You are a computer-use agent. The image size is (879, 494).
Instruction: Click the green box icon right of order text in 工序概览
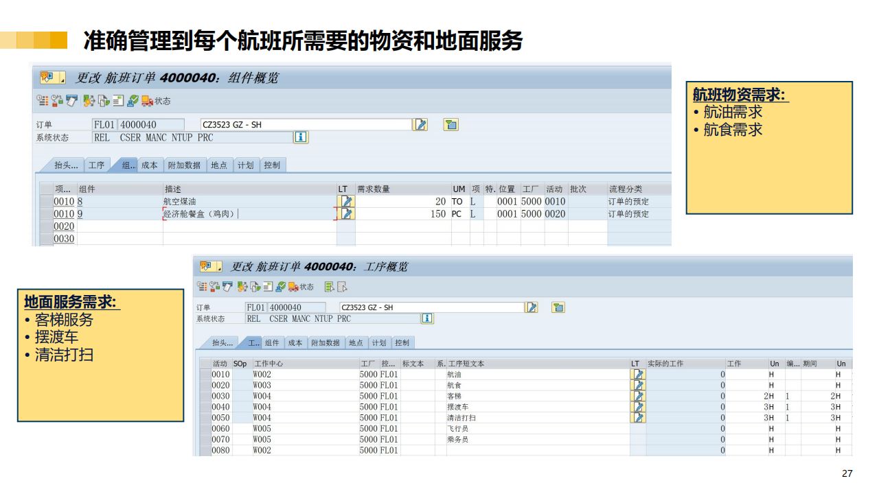point(558,307)
